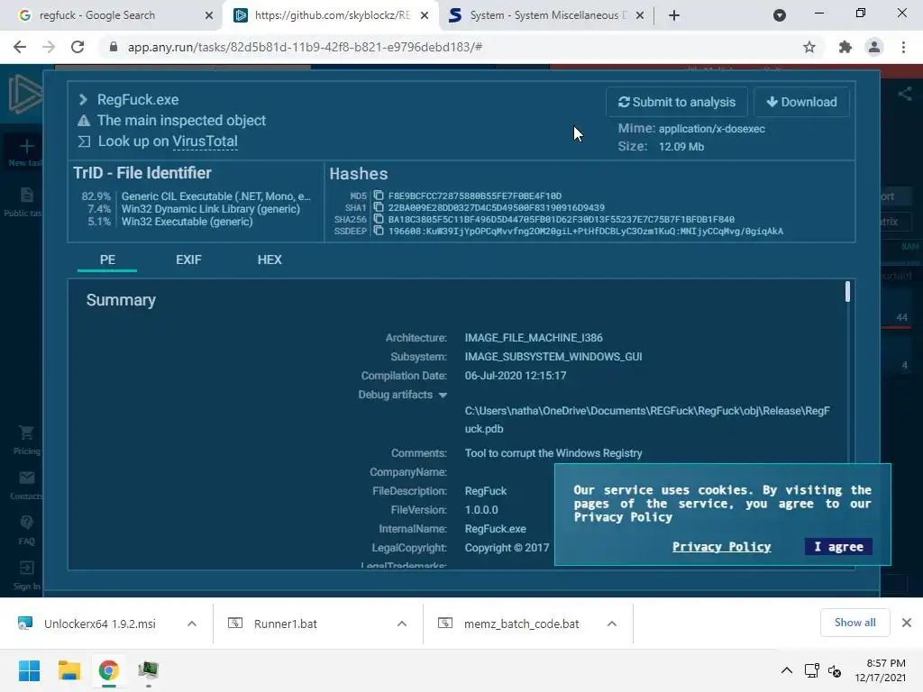The width and height of the screenshot is (923, 692).
Task: Open Unlockerx64 1.9.2.msi download options arrow
Action: 192,624
